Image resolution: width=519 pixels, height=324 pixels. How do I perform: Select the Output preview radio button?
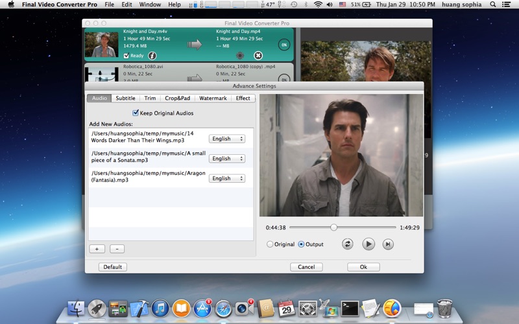point(301,244)
